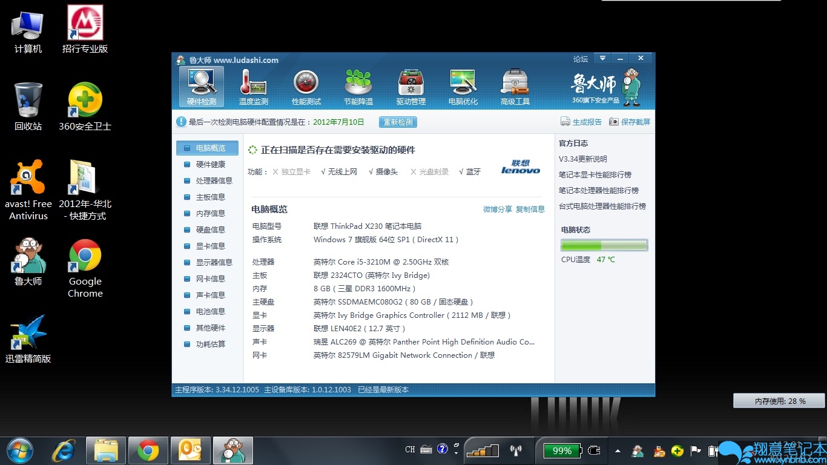Show hidden tray icons arrow
The image size is (827, 465).
[x=618, y=451]
